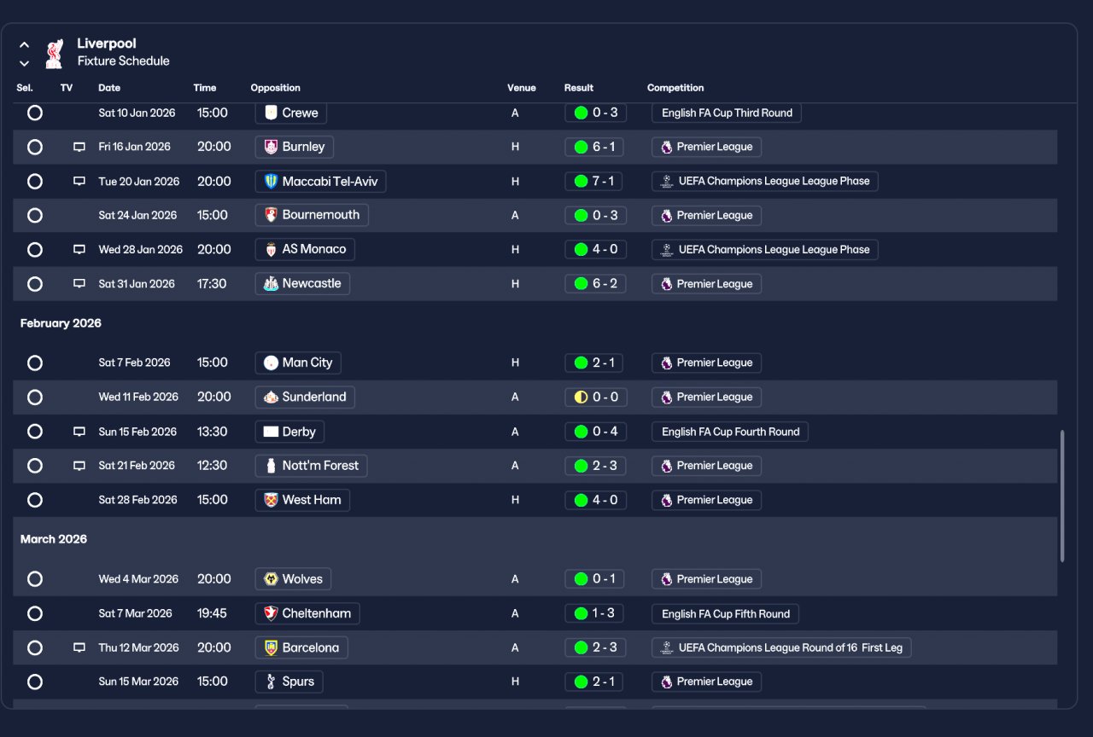The width and height of the screenshot is (1093, 737).
Task: Select the Crewe fixture radio button
Action: coord(35,113)
